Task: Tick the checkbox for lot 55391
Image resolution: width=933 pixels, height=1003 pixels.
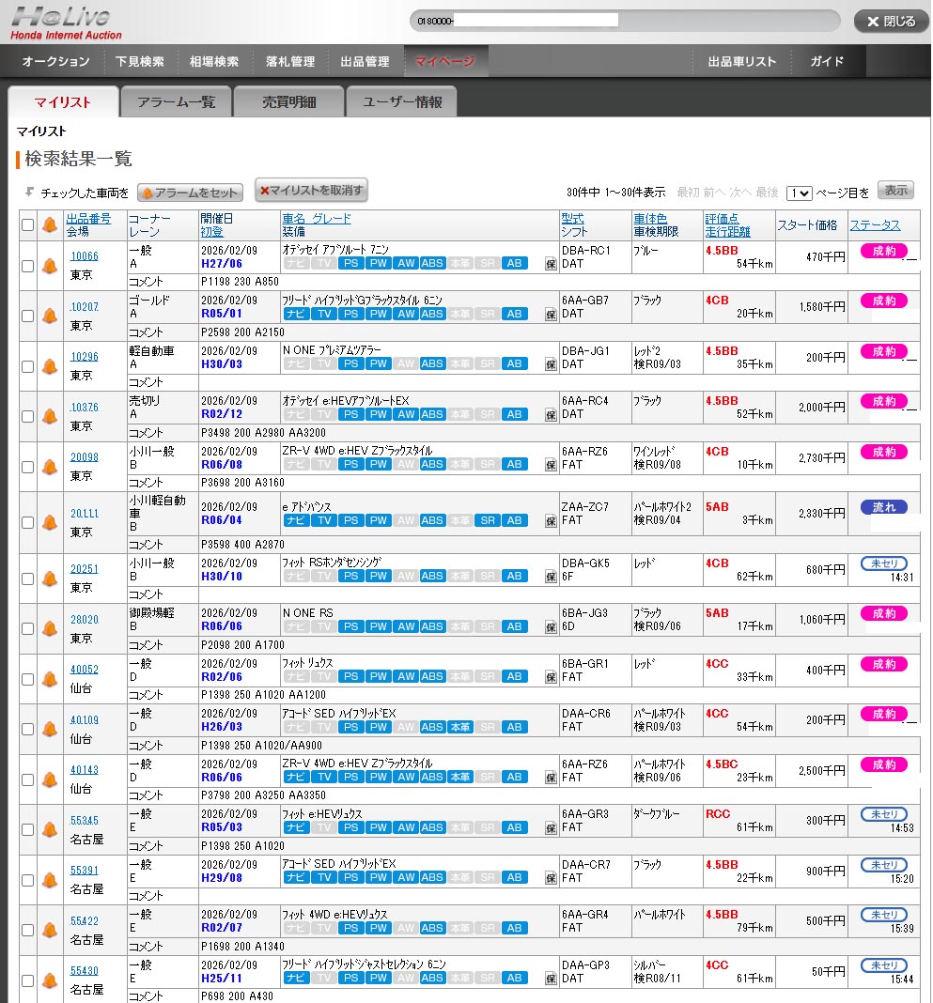Action: [27, 880]
